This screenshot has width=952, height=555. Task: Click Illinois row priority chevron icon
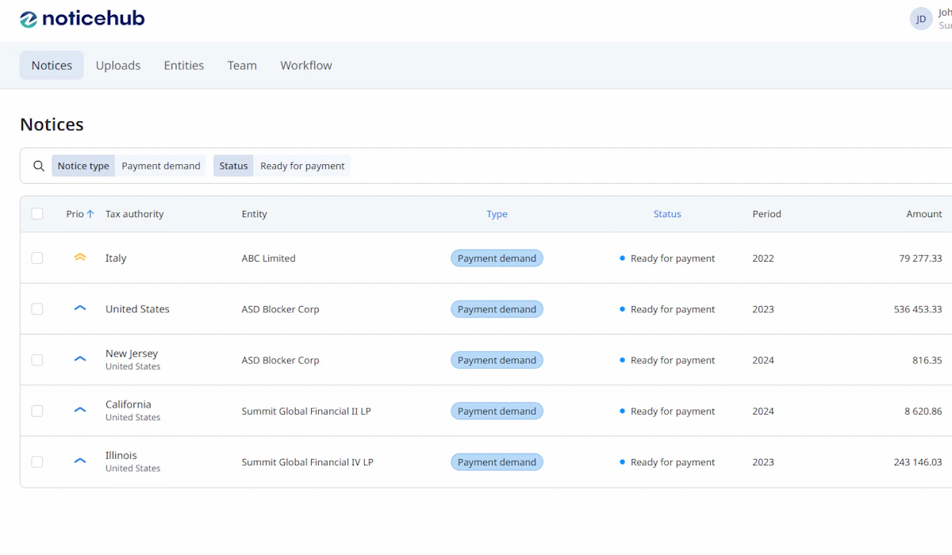[79, 461]
